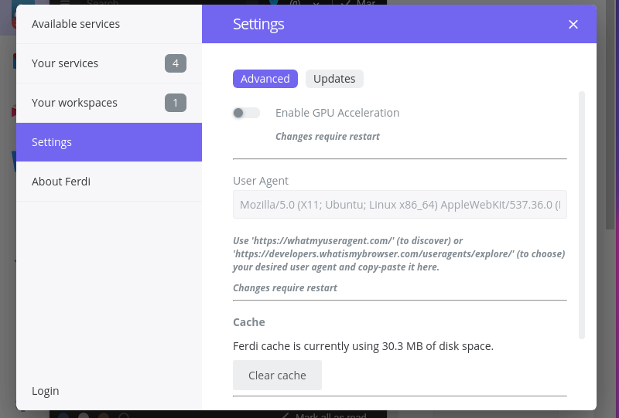
Task: Go to Your workspaces section
Action: coord(109,103)
